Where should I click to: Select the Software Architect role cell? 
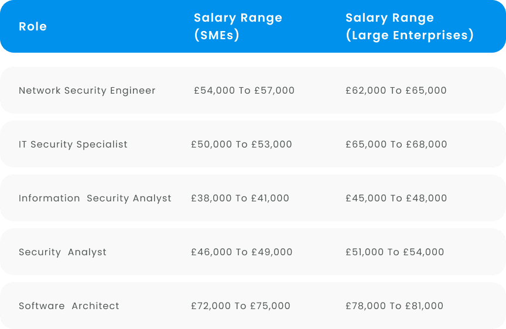click(x=69, y=306)
